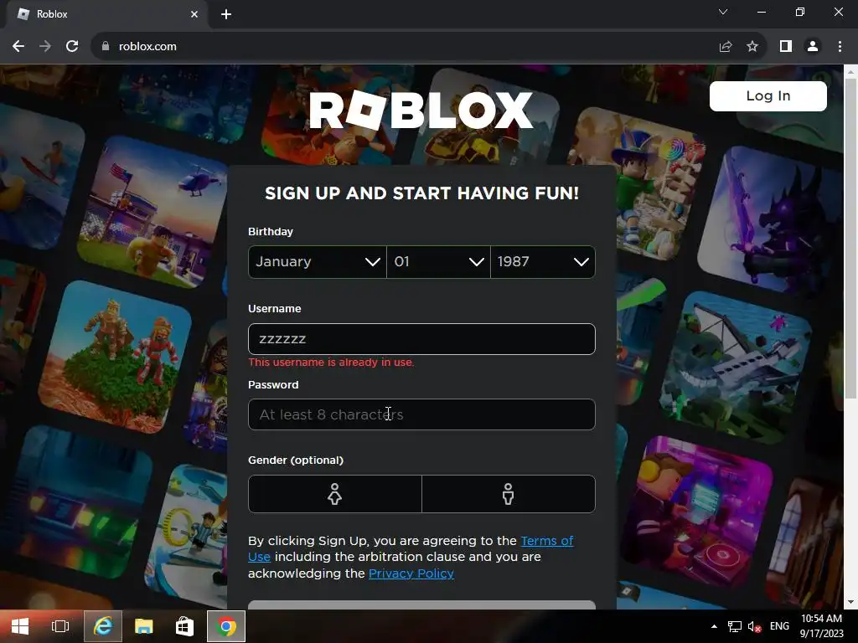This screenshot has height=643, width=858.
Task: Click the scrollbar up arrow
Action: pyautogui.click(x=850, y=71)
